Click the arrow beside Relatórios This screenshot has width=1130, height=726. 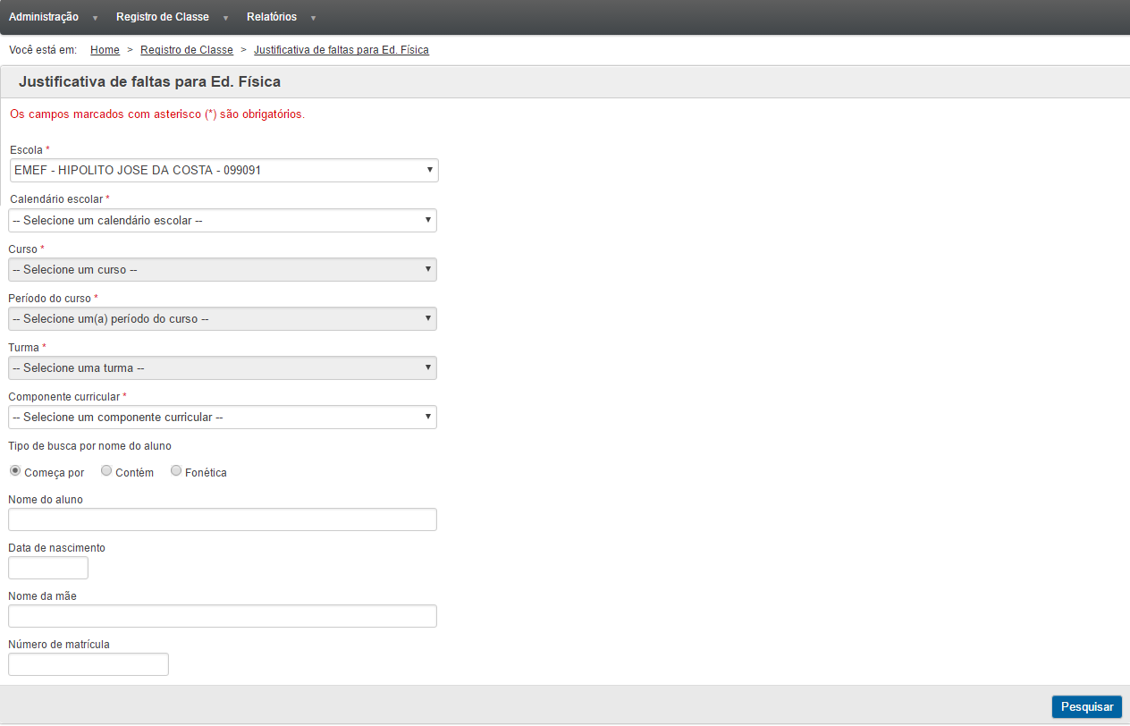click(313, 18)
